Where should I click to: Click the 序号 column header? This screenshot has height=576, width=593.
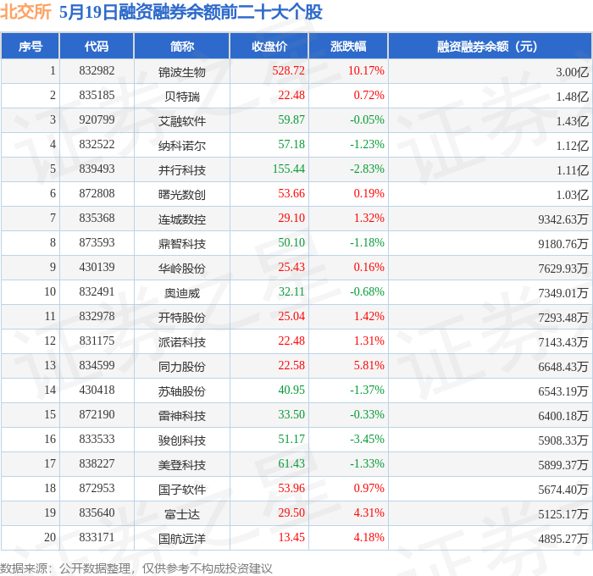(30, 46)
